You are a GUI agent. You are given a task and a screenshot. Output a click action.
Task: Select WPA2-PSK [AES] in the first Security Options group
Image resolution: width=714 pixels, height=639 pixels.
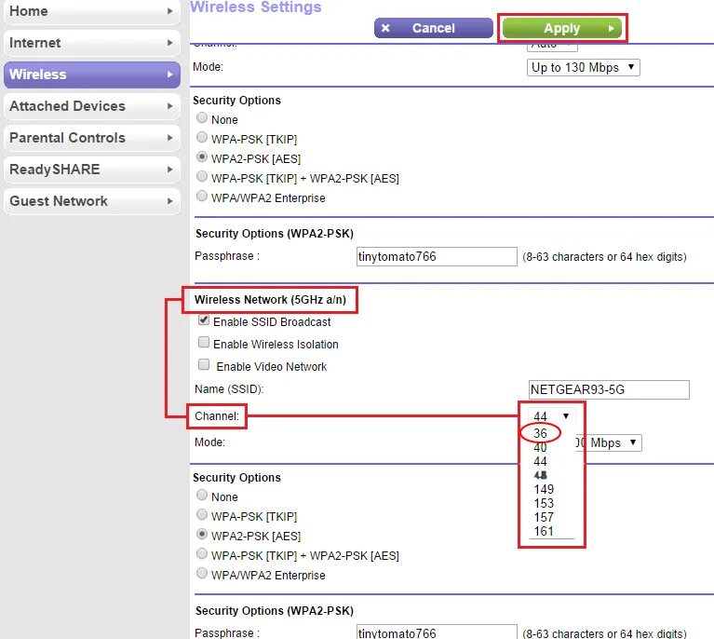[x=202, y=157]
